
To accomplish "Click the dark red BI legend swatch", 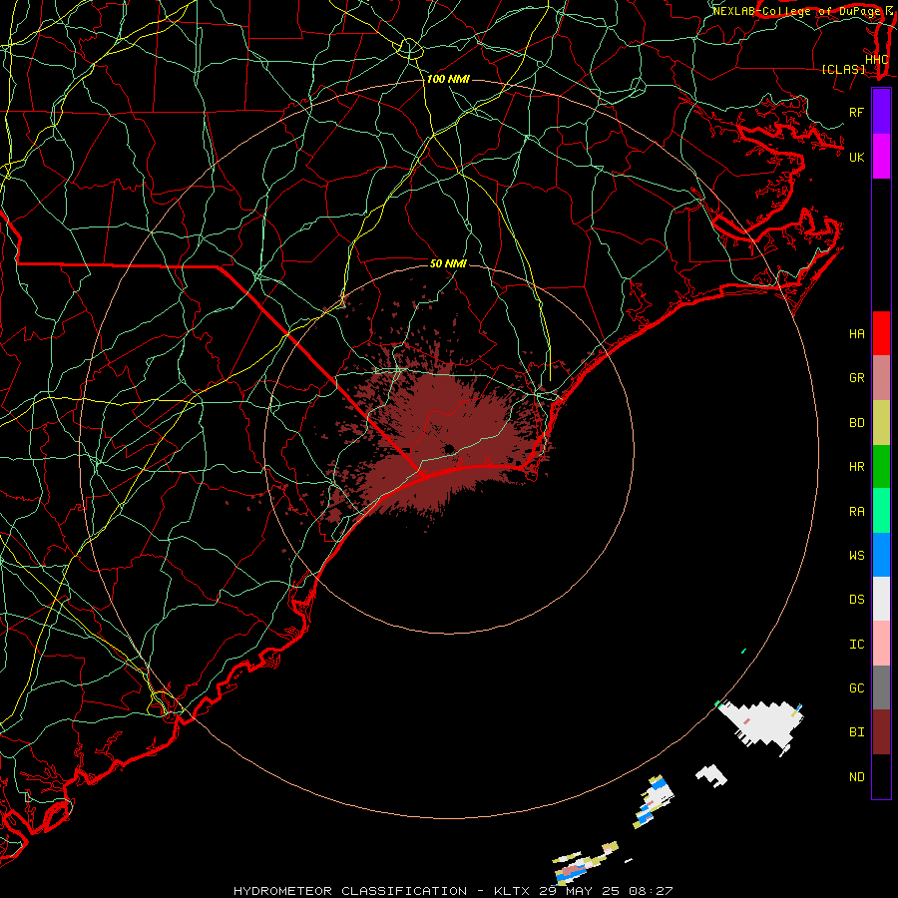I will pos(881,732).
